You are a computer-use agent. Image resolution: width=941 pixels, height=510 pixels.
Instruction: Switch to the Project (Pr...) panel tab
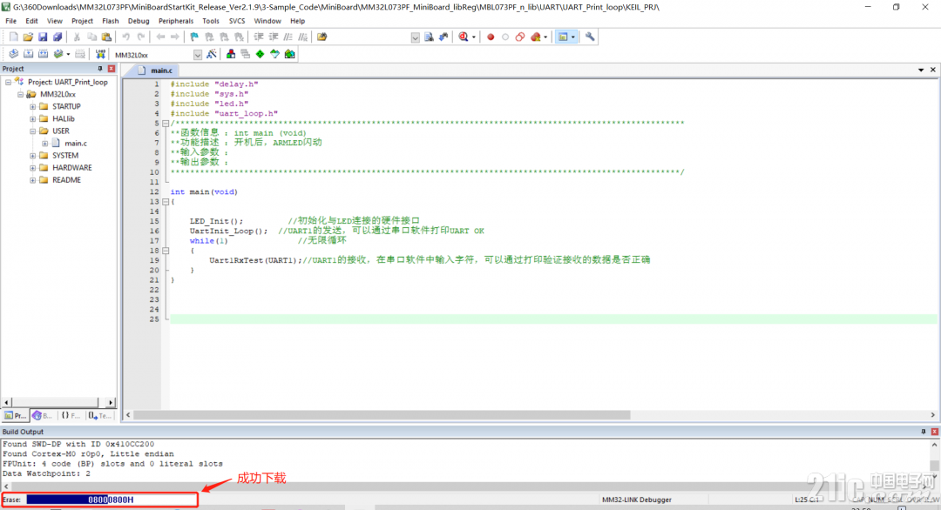pos(16,415)
